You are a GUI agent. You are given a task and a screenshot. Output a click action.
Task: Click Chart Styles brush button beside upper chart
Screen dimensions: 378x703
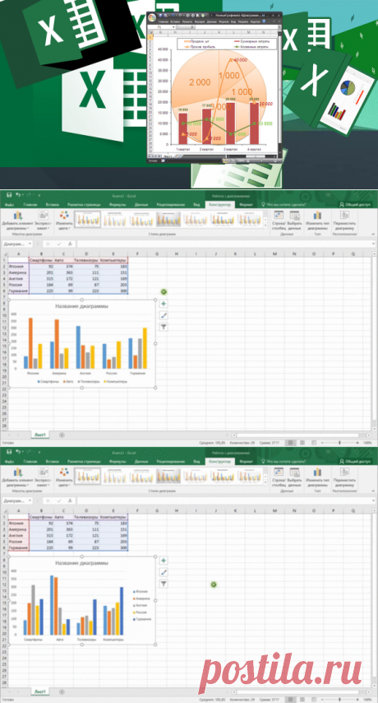164,315
